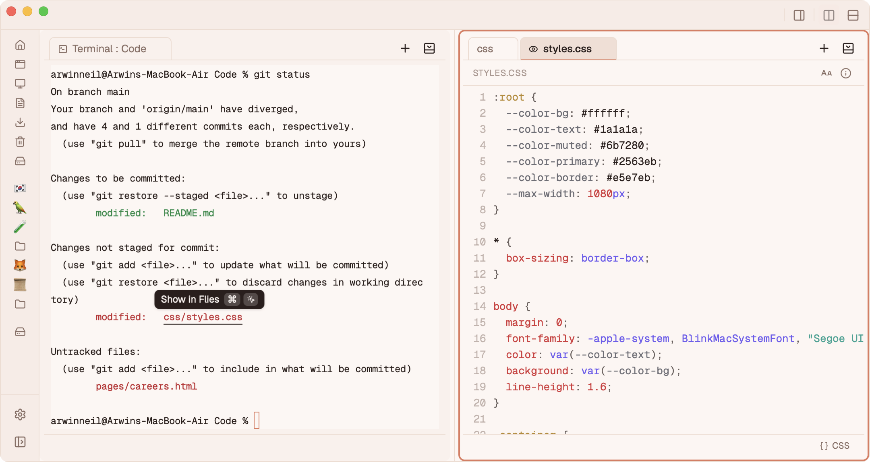
Task: Add new tab in Terminal pane
Action: 405,48
